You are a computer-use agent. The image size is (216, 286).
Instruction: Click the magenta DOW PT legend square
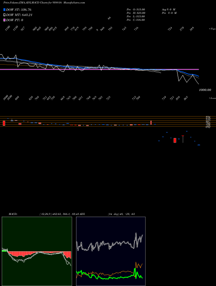click(x=4, y=20)
